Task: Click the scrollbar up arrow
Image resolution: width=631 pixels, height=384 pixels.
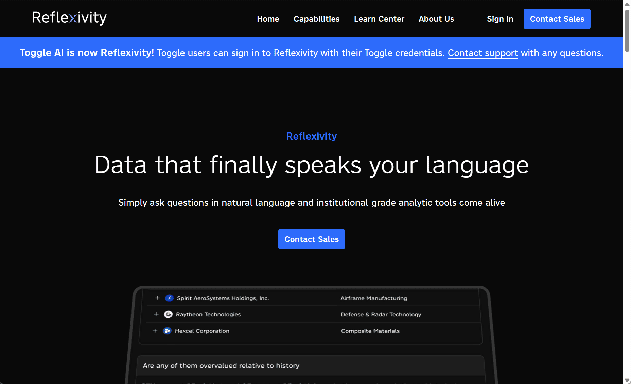Action: tap(627, 4)
